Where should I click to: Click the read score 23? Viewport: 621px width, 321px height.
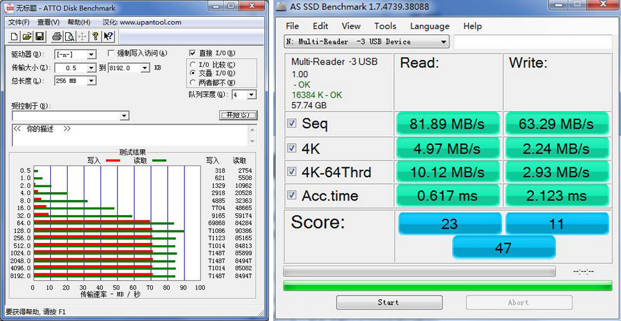450,224
